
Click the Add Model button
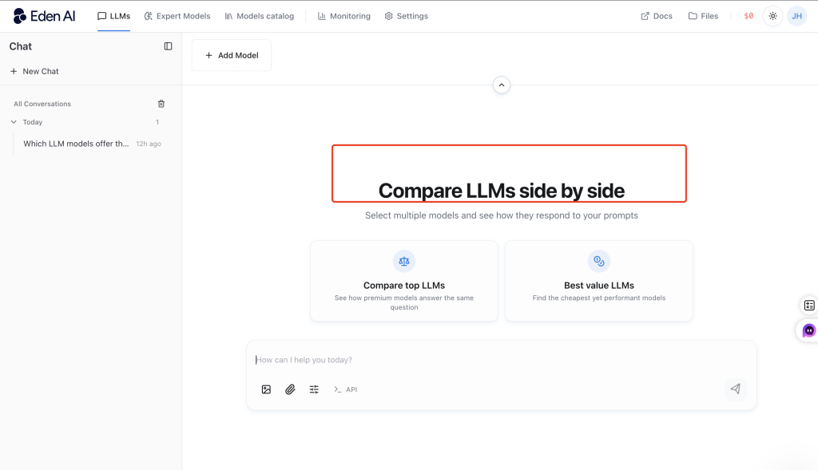232,55
